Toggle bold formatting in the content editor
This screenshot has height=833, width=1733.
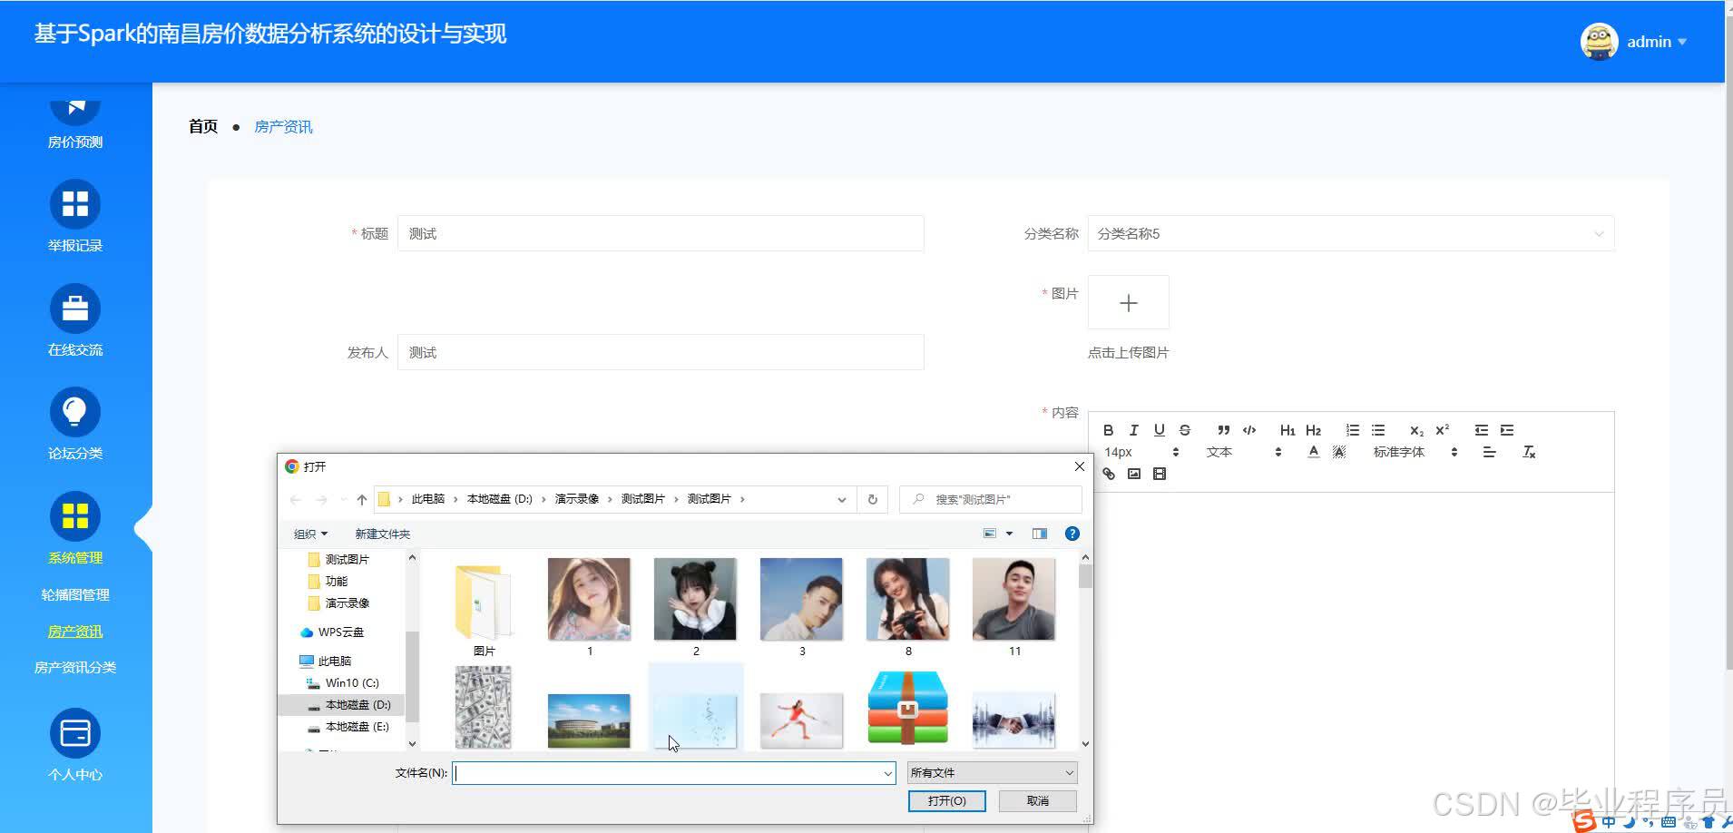(x=1108, y=430)
